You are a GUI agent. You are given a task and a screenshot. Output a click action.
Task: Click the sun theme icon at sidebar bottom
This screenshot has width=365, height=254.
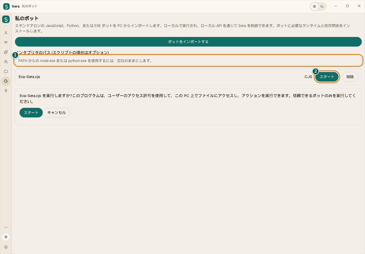point(6,237)
